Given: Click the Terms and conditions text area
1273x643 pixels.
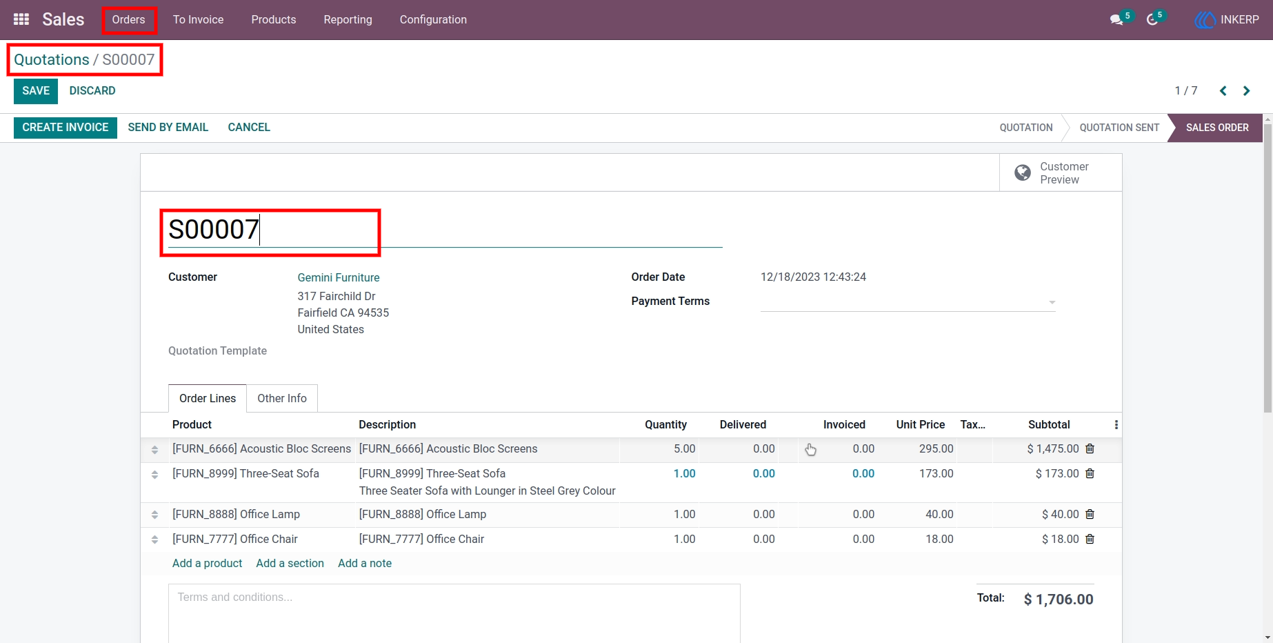Looking at the screenshot, I should pyautogui.click(x=454, y=614).
